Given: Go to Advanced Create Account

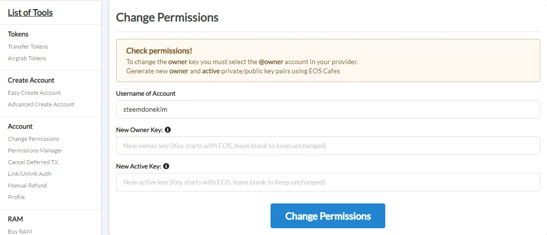Looking at the screenshot, I should coord(41,104).
